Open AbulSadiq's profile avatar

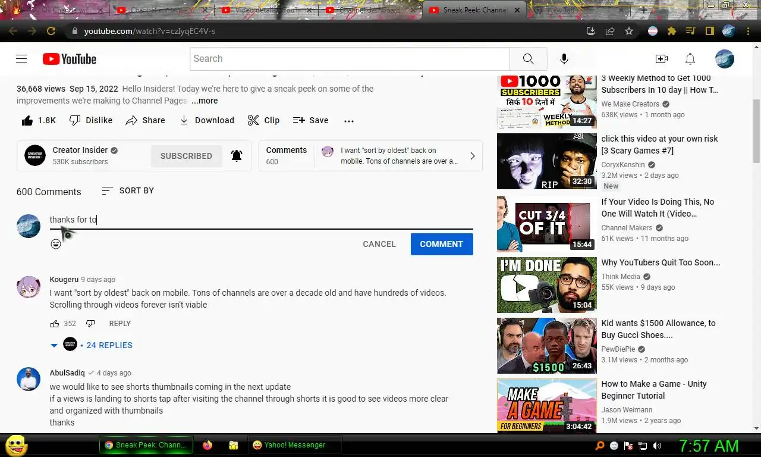click(x=29, y=379)
